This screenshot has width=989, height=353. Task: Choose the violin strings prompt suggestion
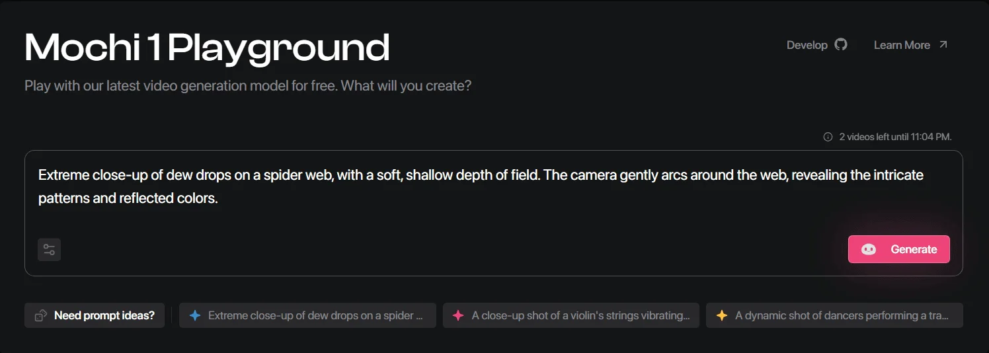point(580,315)
